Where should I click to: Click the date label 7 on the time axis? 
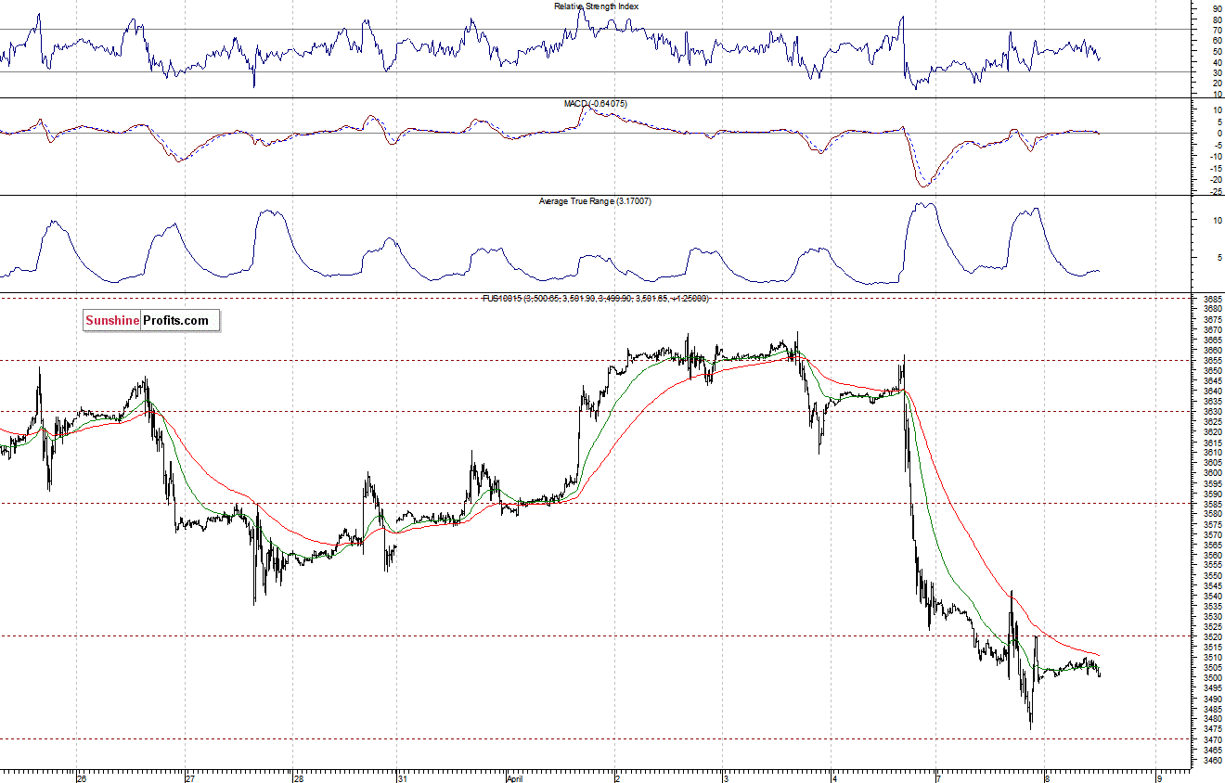939,778
